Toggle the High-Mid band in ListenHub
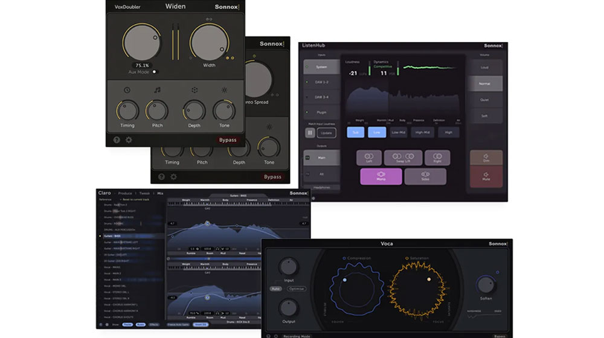Screen dimensions: 604x338 point(423,132)
